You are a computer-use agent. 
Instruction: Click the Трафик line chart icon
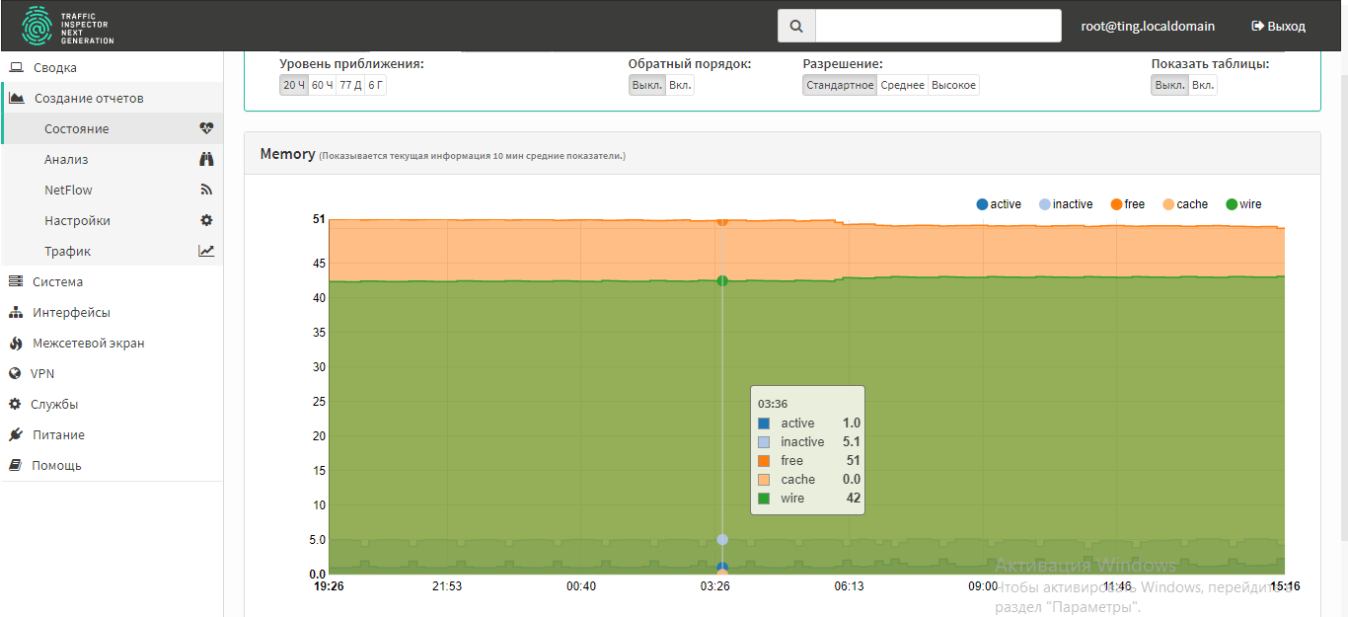tap(206, 251)
